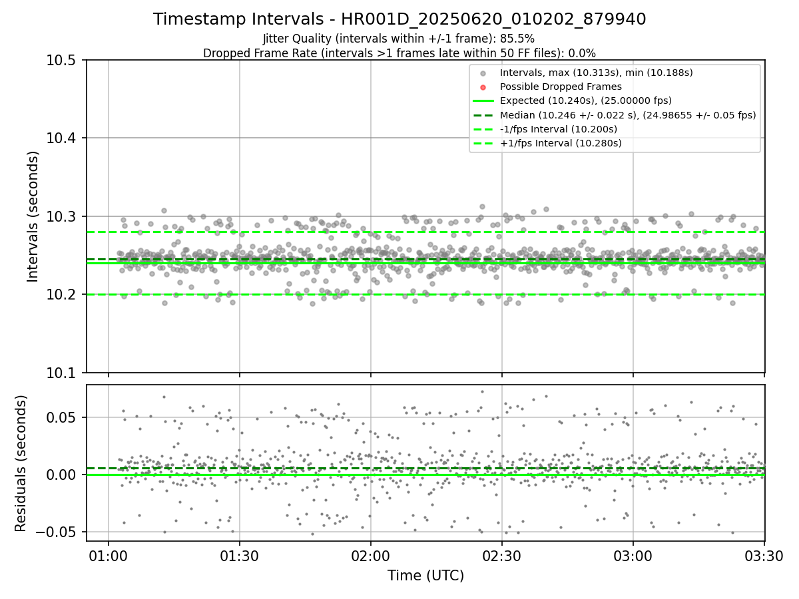Select legend entry 'Median (10.246 +/- 0.022 s)'

(628, 115)
